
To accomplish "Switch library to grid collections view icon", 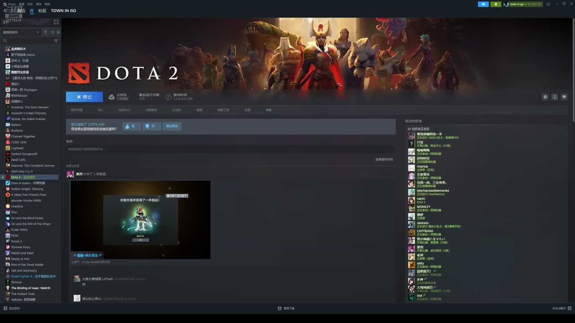I will (x=56, y=22).
